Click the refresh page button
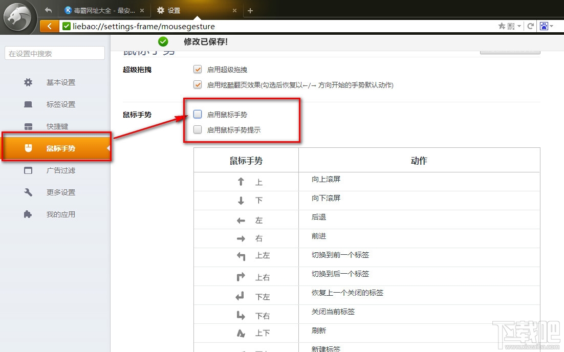 (530, 26)
